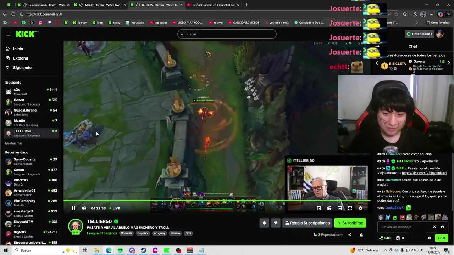Open Mantte channel in sidebar
The width and height of the screenshot is (454, 255).
click(x=31, y=123)
